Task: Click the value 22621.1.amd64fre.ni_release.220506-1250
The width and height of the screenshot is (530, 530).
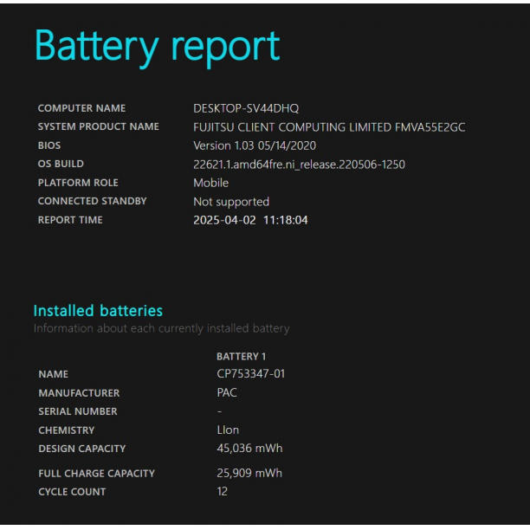Action: click(299, 165)
